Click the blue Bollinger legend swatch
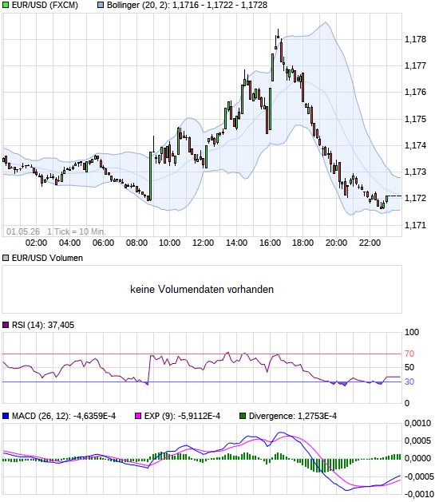The height and width of the screenshot is (502, 435). click(101, 5)
